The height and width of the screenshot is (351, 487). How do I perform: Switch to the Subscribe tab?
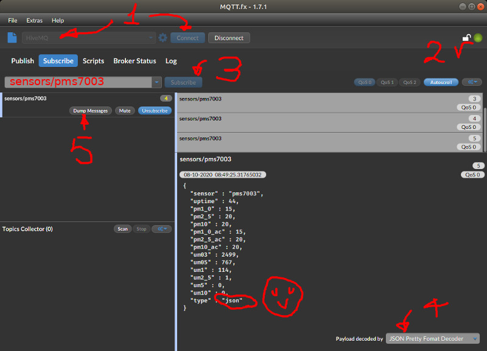(x=58, y=61)
